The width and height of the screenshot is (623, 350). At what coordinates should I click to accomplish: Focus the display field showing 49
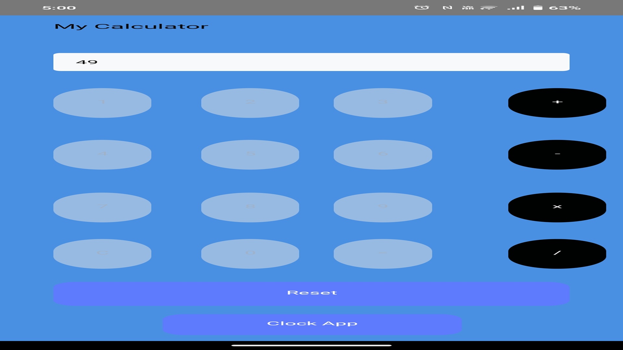tap(311, 62)
